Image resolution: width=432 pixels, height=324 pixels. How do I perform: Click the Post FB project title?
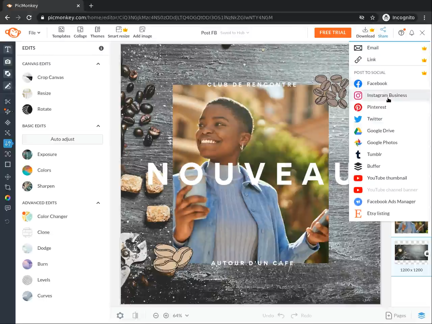click(209, 33)
